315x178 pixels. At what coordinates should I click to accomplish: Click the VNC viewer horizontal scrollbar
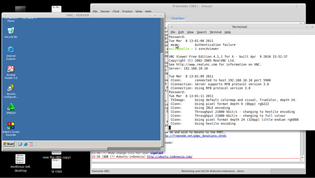tap(55, 149)
